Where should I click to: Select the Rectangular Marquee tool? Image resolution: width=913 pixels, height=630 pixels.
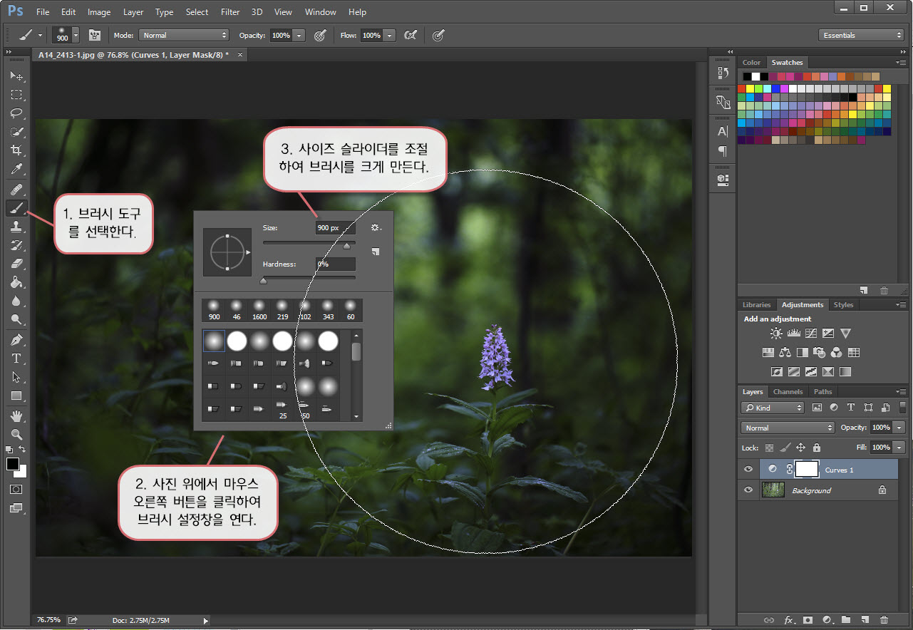click(16, 94)
